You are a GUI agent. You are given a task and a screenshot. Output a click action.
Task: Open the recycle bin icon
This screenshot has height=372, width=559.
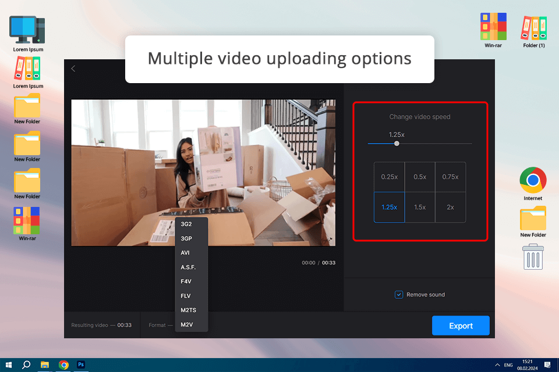click(533, 257)
